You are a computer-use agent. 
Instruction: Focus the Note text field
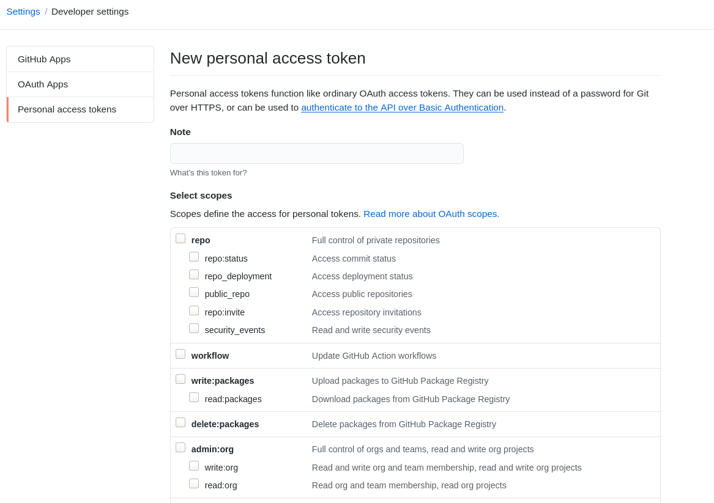(316, 153)
